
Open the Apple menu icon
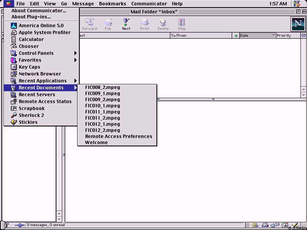point(8,4)
